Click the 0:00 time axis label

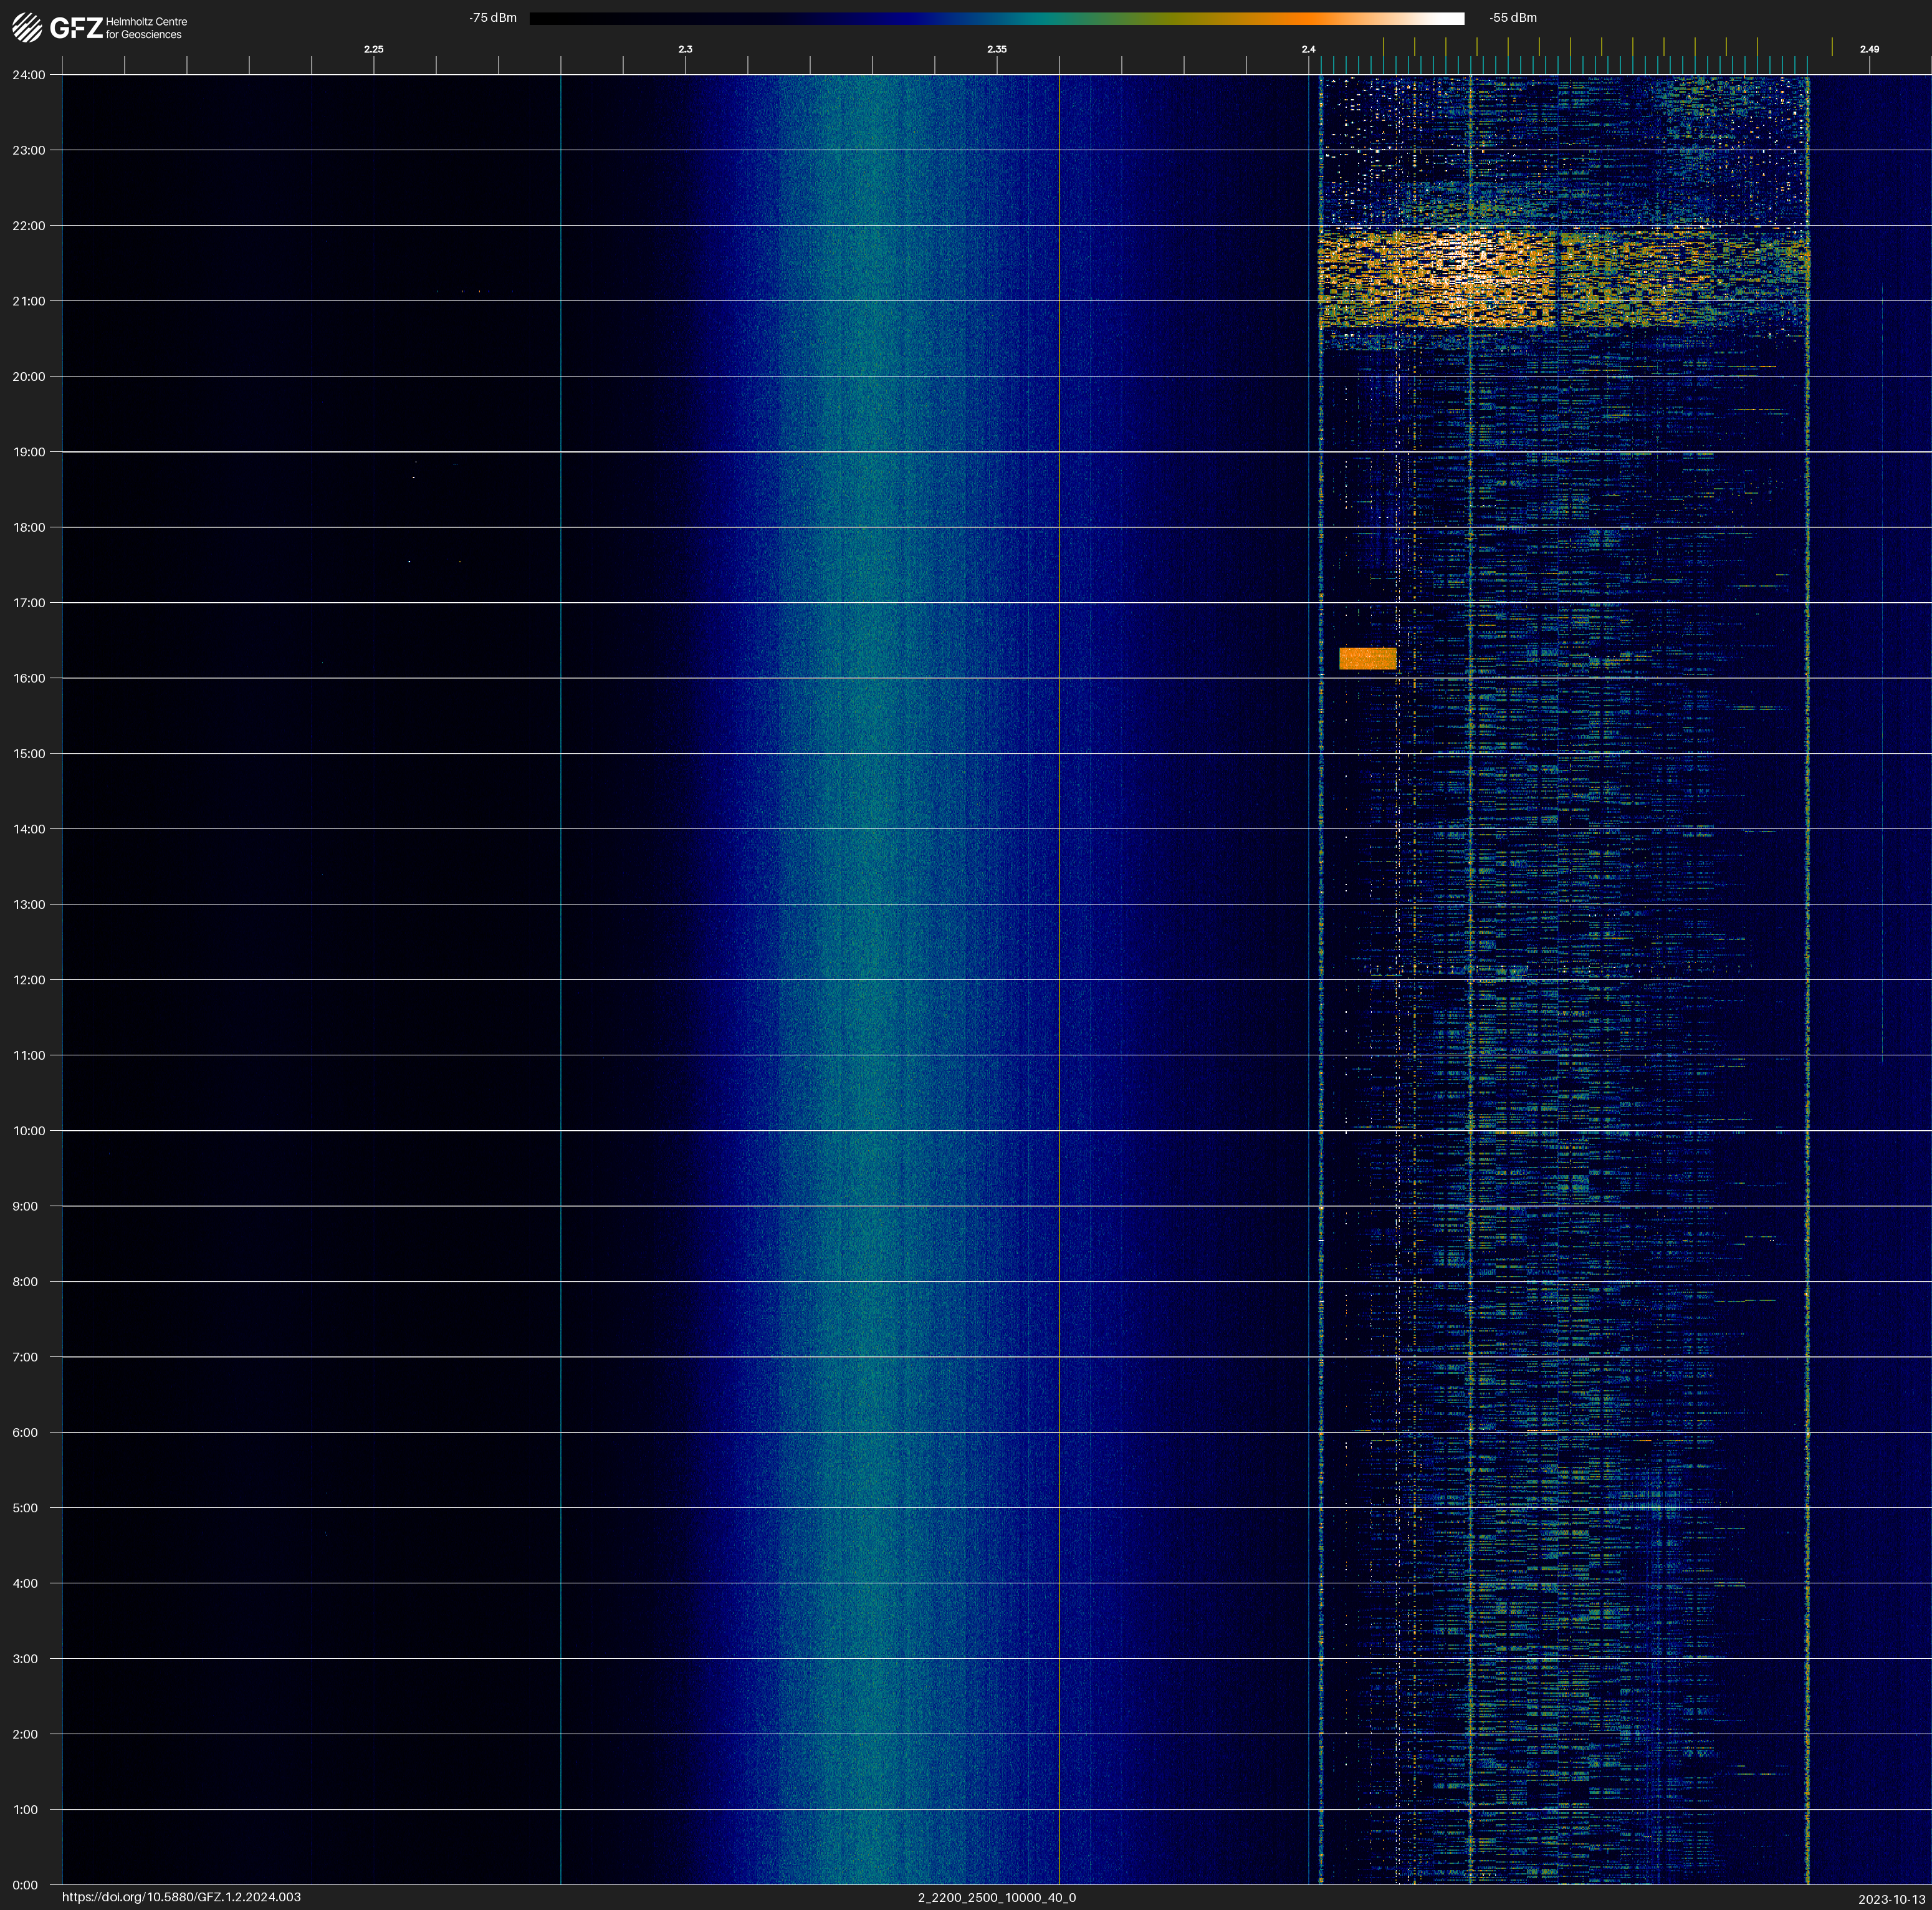click(x=25, y=1885)
